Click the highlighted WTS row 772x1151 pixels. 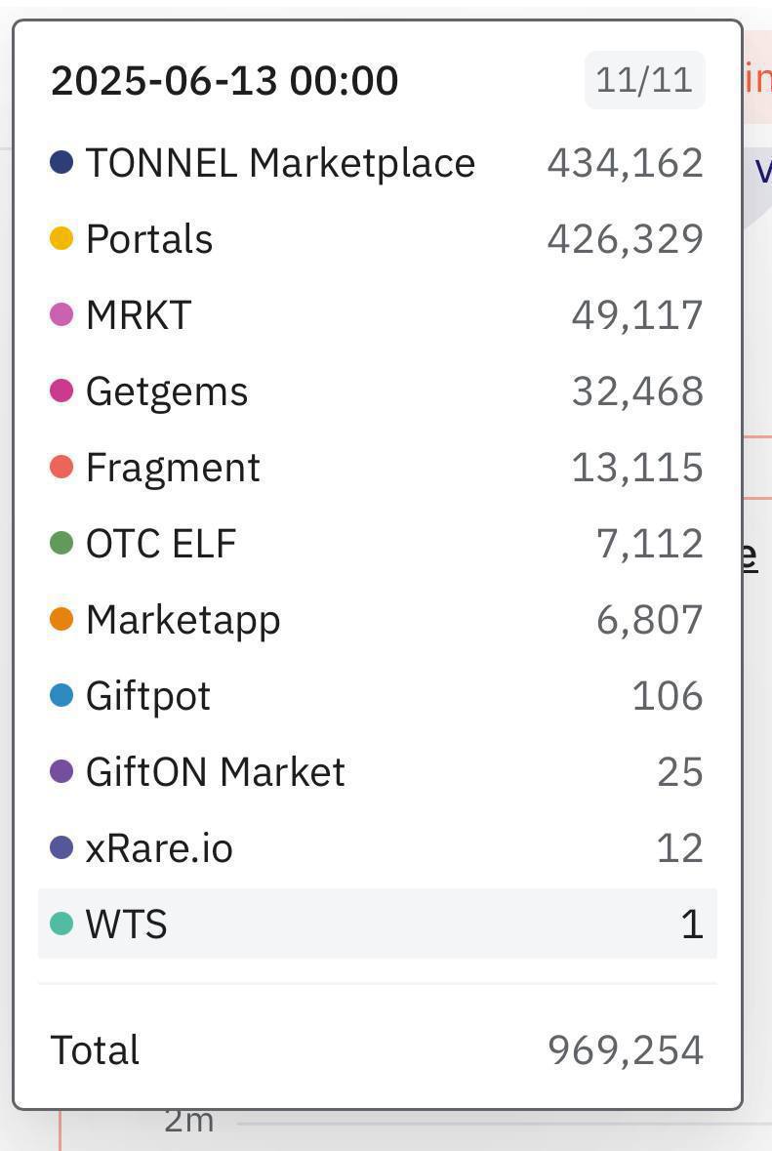pyautogui.click(x=377, y=924)
